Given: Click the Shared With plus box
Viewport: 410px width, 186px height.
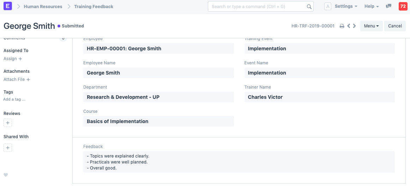Looking at the screenshot, I should click(8, 148).
